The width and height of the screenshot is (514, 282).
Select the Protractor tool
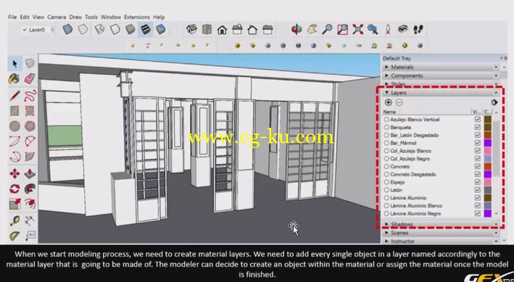tap(14, 236)
